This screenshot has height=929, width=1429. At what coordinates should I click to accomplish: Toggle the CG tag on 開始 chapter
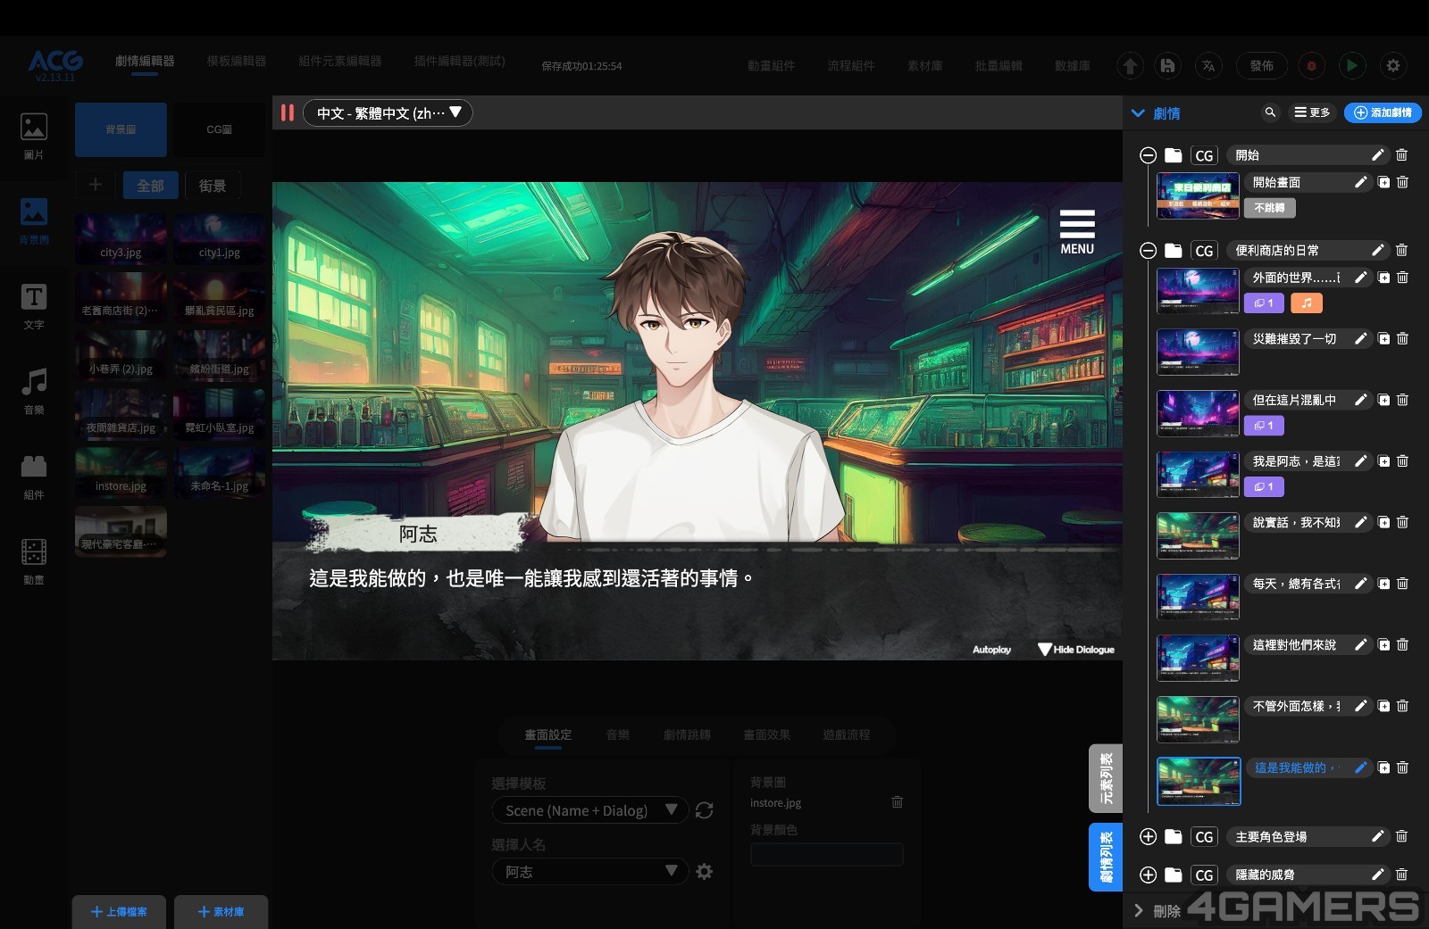point(1204,155)
